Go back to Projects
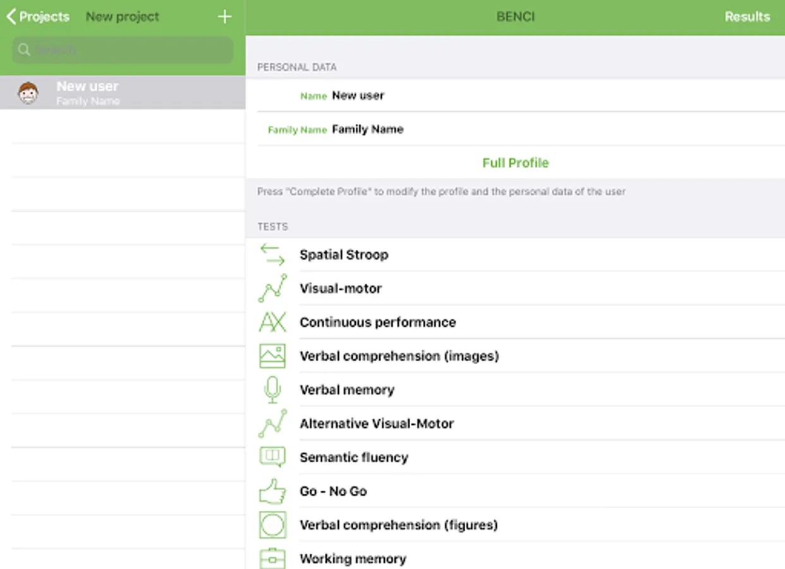Image resolution: width=785 pixels, height=569 pixels. 38,17
